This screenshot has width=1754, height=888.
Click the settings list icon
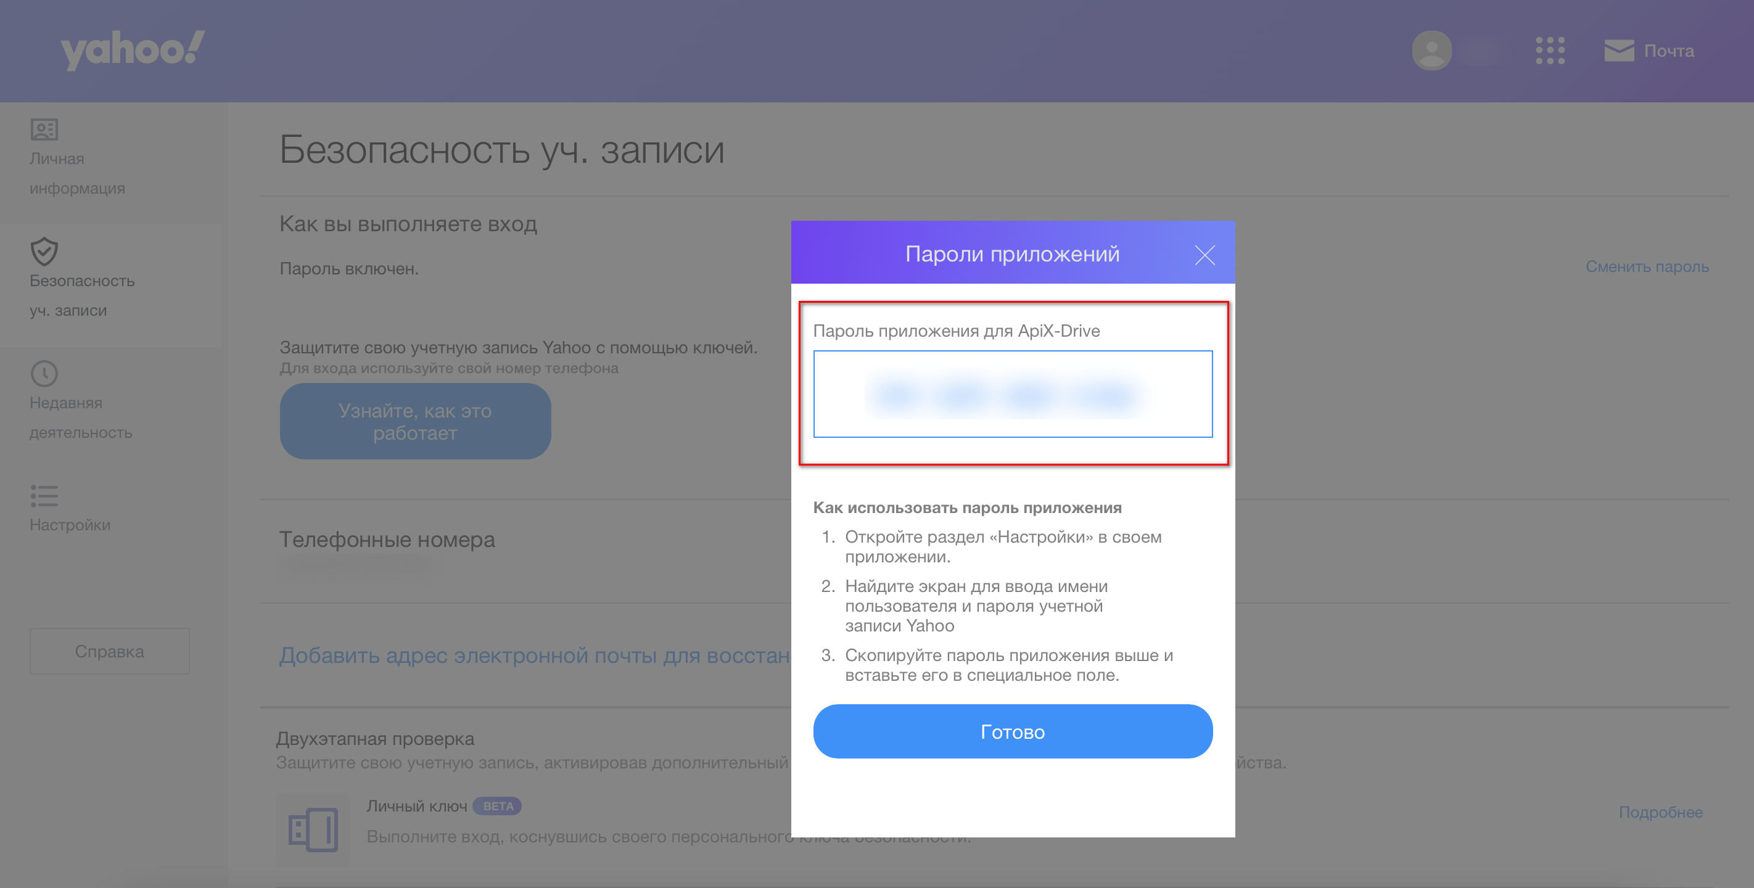(44, 496)
